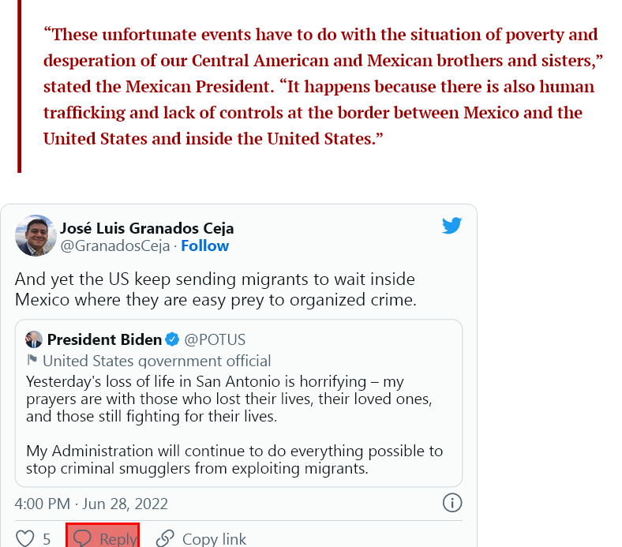
Task: Click the Reply speech bubble icon
Action: (x=82, y=538)
